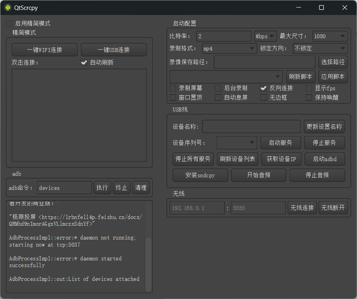Click 更新设置名称 button
This screenshot has width=357, height=299.
pos(324,126)
